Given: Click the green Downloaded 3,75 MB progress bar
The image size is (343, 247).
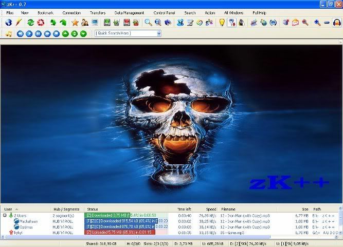Looking at the screenshot, I should [126, 215].
